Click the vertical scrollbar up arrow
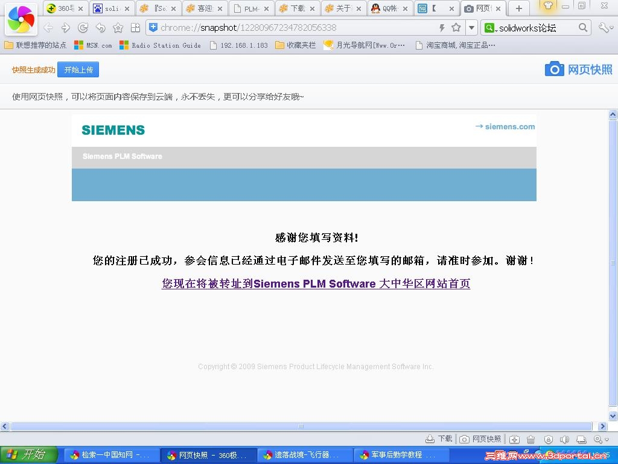Screen dimensions: 618x464 (x=613, y=115)
